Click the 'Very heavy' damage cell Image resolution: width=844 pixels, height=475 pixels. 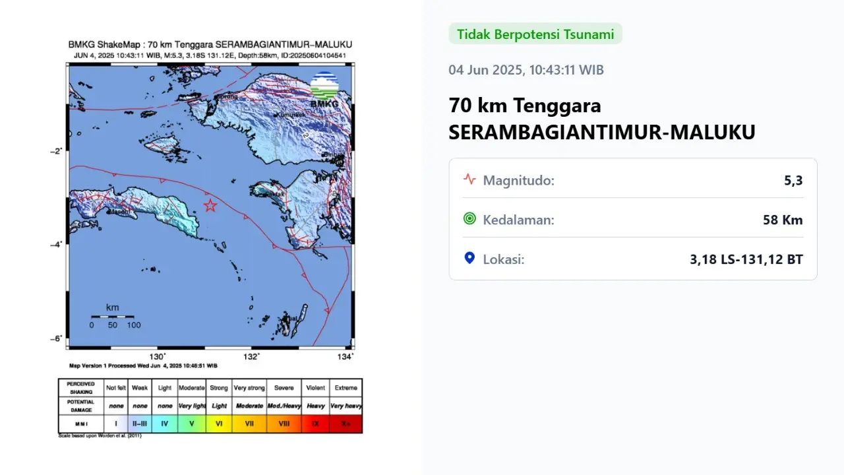pos(346,406)
